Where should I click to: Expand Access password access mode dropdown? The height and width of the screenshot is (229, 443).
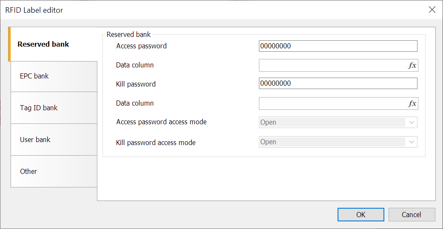point(338,123)
